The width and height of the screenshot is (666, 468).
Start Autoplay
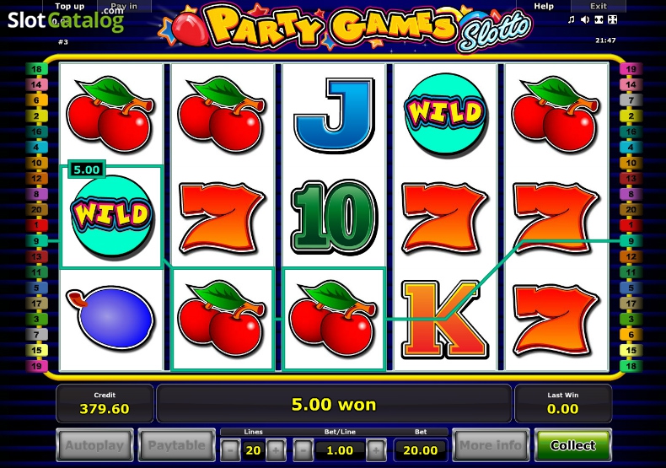coord(94,445)
